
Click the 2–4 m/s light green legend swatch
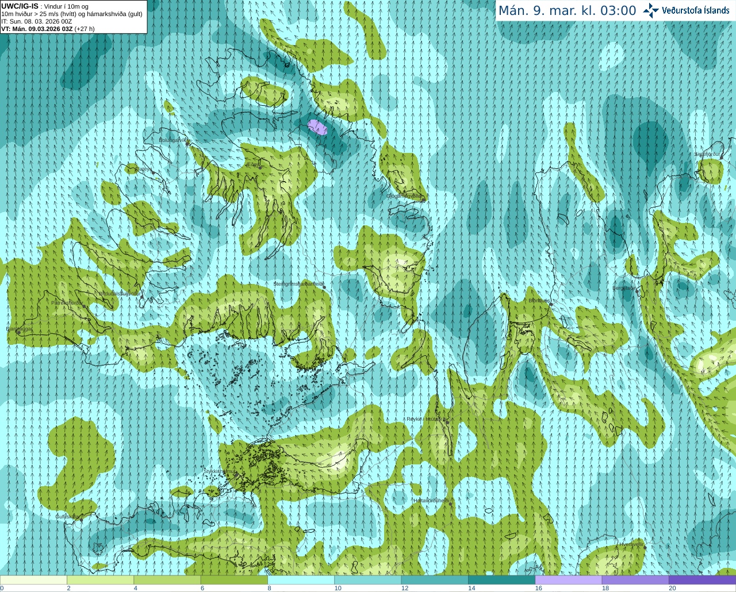pyautogui.click(x=100, y=580)
